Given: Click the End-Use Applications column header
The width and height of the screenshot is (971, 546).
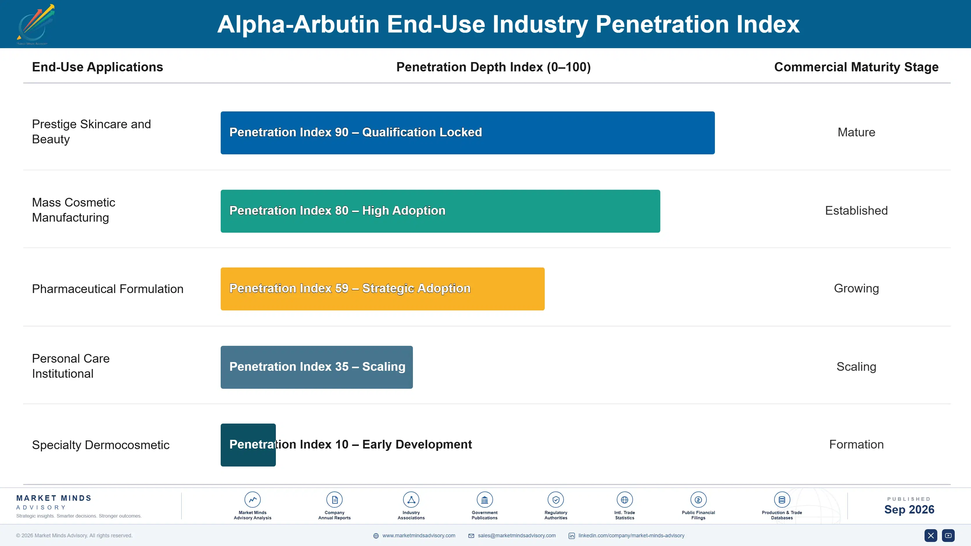Looking at the screenshot, I should [x=98, y=67].
